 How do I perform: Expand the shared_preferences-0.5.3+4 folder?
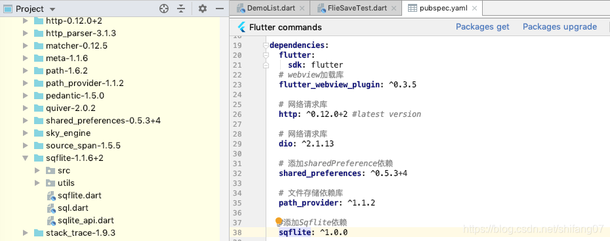(x=26, y=120)
